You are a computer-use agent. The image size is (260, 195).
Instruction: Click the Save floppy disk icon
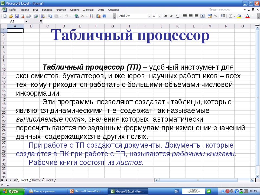(x=17, y=16)
